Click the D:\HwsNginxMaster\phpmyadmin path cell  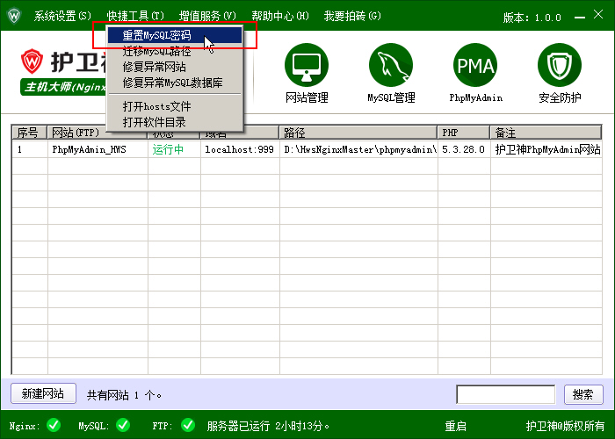pyautogui.click(x=360, y=149)
